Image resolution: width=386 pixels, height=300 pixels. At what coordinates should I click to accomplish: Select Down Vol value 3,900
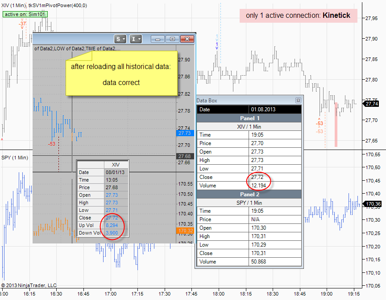116,233
